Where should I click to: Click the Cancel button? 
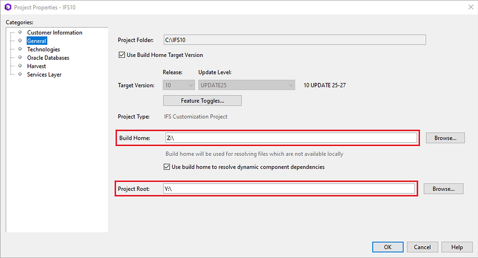[422, 247]
